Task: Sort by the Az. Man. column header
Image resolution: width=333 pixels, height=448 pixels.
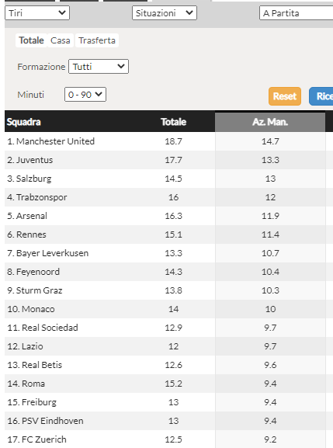Action: tap(270, 122)
